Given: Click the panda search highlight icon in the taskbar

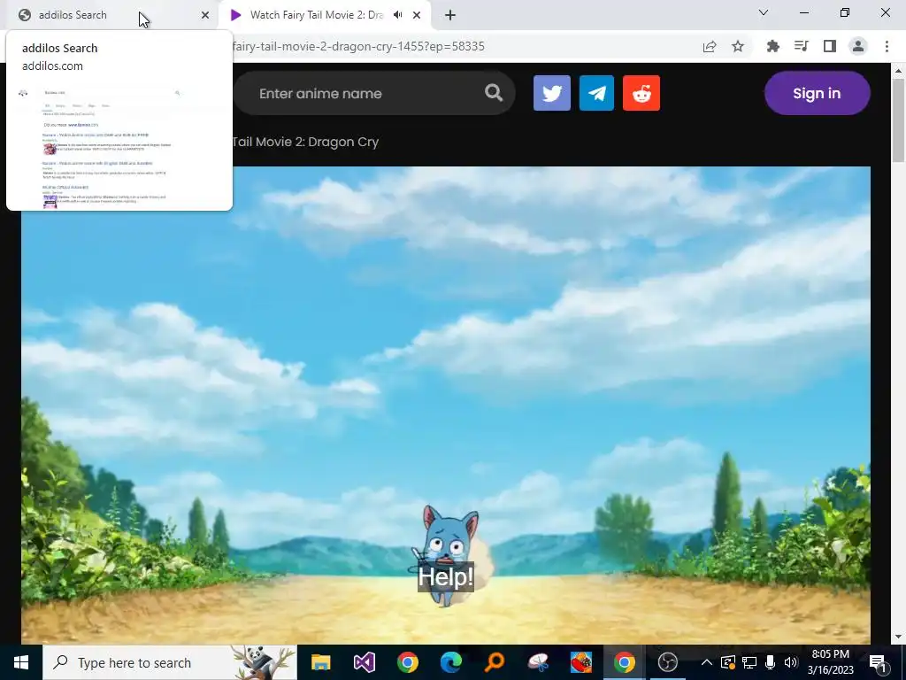Looking at the screenshot, I should click(264, 662).
